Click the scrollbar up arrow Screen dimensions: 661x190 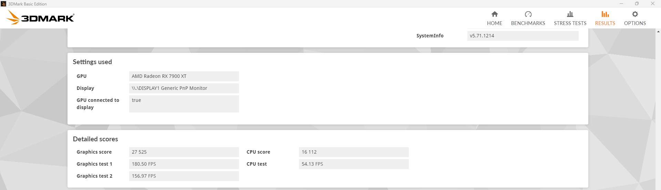[658, 32]
